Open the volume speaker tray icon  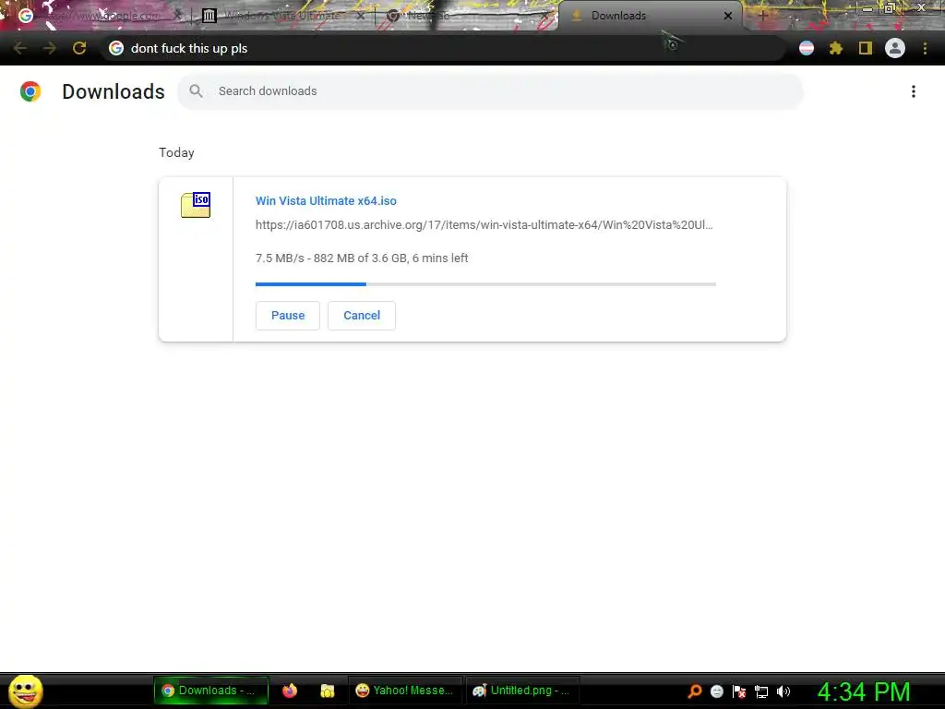(783, 691)
